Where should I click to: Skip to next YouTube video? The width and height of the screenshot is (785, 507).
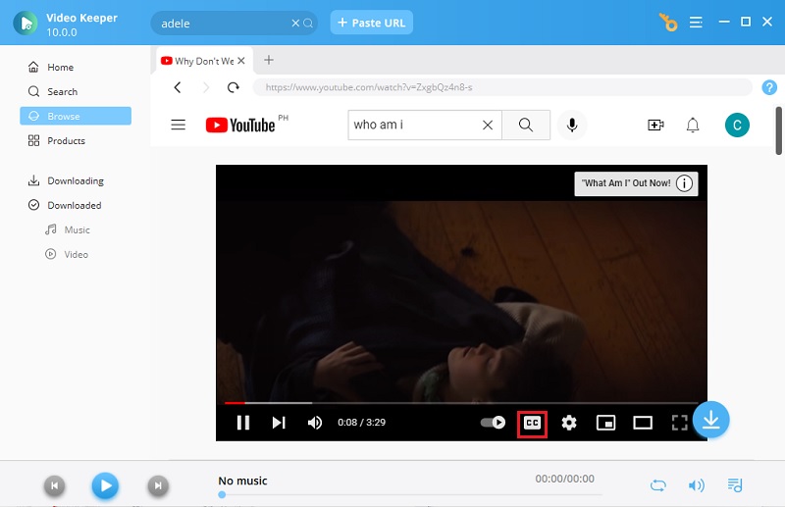279,423
